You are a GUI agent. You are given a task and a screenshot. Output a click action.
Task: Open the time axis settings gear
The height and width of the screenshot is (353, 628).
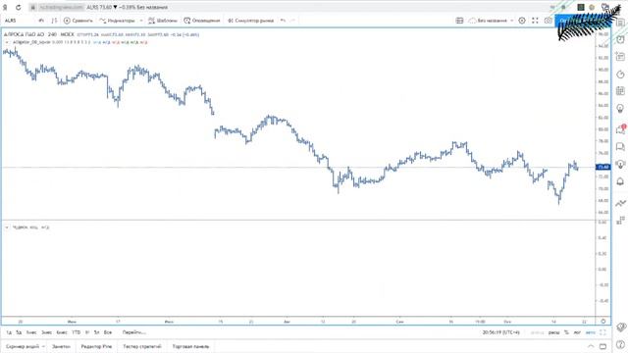click(x=602, y=321)
